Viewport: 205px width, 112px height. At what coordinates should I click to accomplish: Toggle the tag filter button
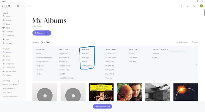click(x=48, y=42)
